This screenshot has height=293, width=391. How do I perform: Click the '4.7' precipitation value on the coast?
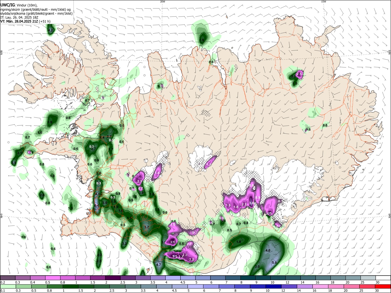tap(159, 265)
